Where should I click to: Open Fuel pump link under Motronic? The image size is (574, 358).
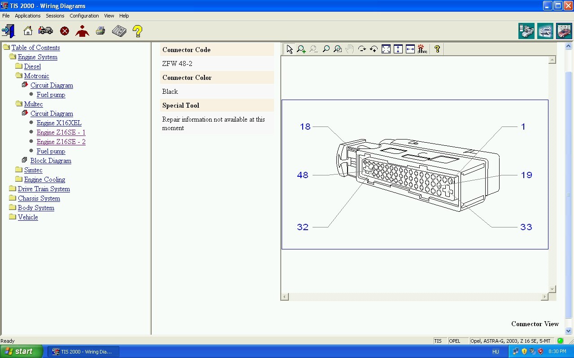pyautogui.click(x=51, y=95)
